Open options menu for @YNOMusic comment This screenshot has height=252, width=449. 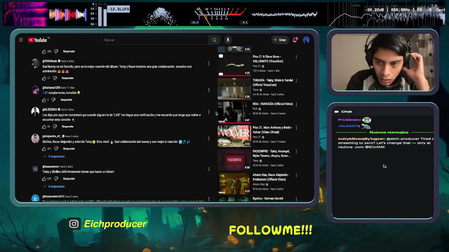[x=209, y=63]
